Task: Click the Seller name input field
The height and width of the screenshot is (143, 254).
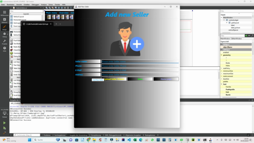Action: [140, 62]
